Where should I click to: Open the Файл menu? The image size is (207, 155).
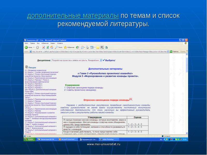point(26,43)
